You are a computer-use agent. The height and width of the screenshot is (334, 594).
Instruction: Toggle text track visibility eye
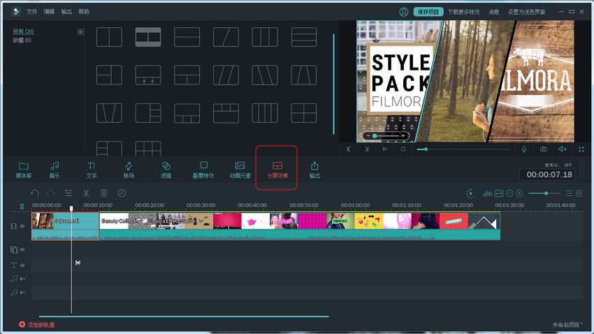click(x=22, y=265)
